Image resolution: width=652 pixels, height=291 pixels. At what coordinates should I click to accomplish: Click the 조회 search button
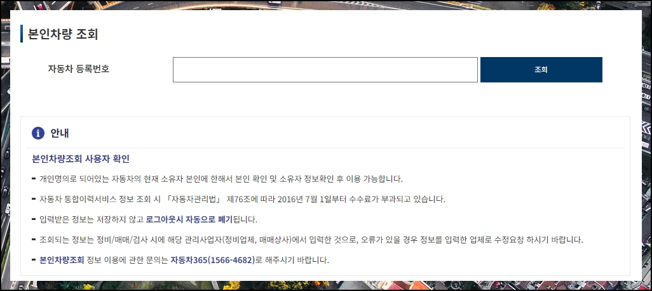(x=541, y=70)
